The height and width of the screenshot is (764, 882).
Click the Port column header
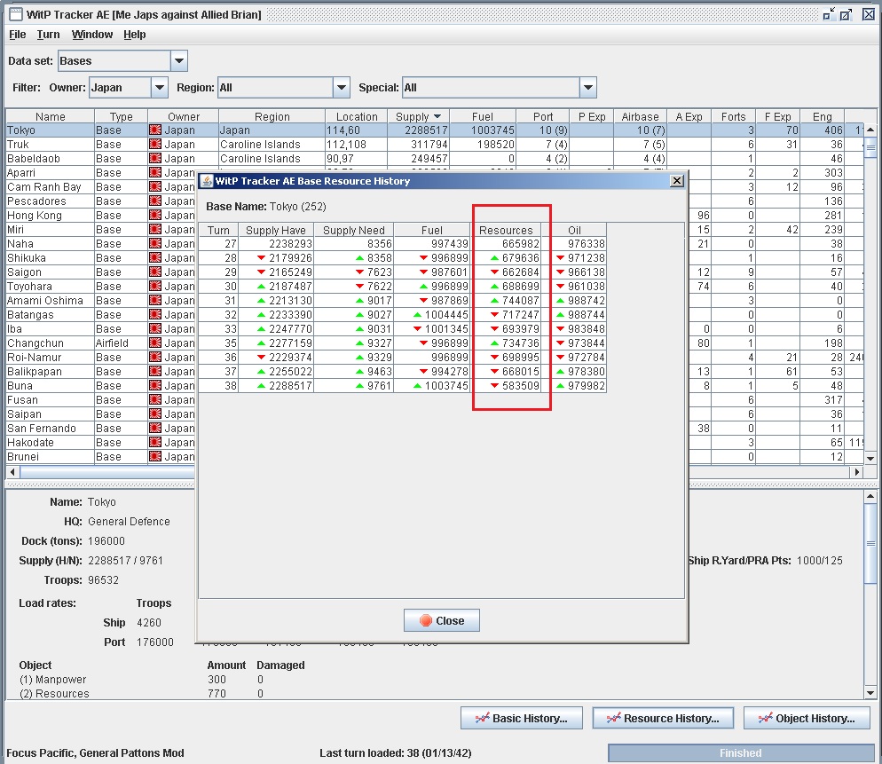click(x=543, y=116)
